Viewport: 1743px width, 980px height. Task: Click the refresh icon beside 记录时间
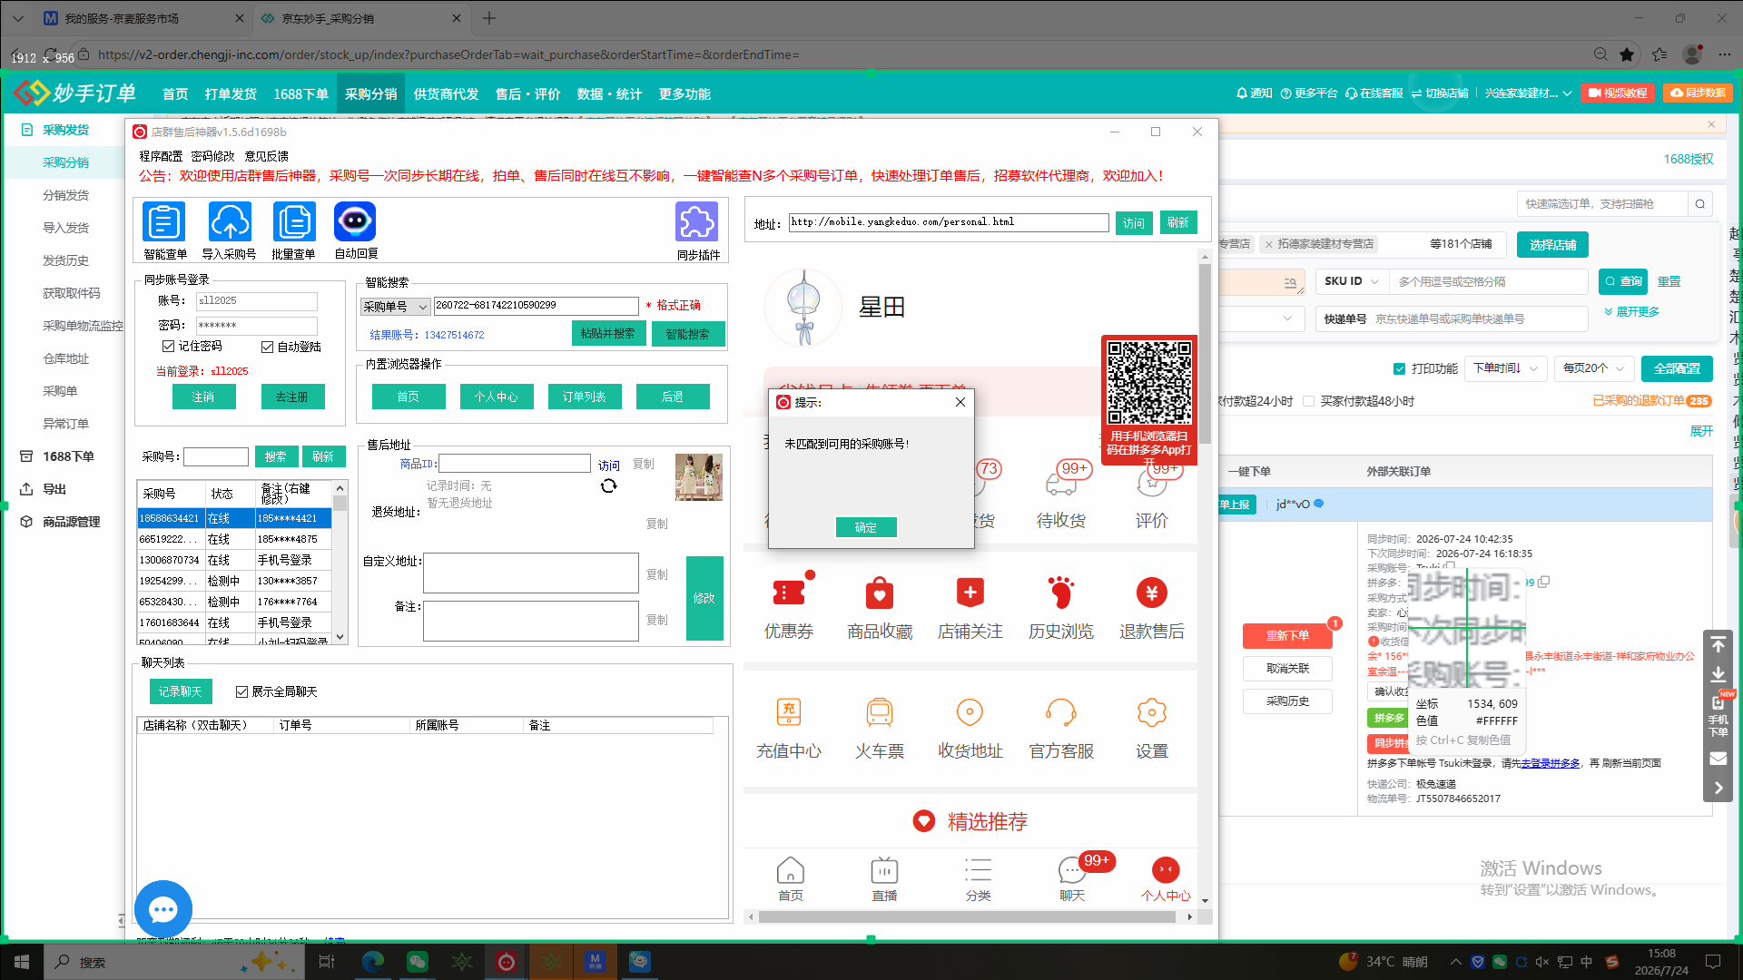pyautogui.click(x=609, y=486)
